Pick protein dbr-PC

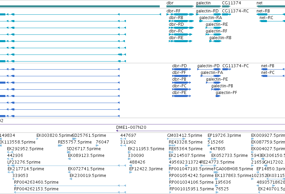pos(179,86)
